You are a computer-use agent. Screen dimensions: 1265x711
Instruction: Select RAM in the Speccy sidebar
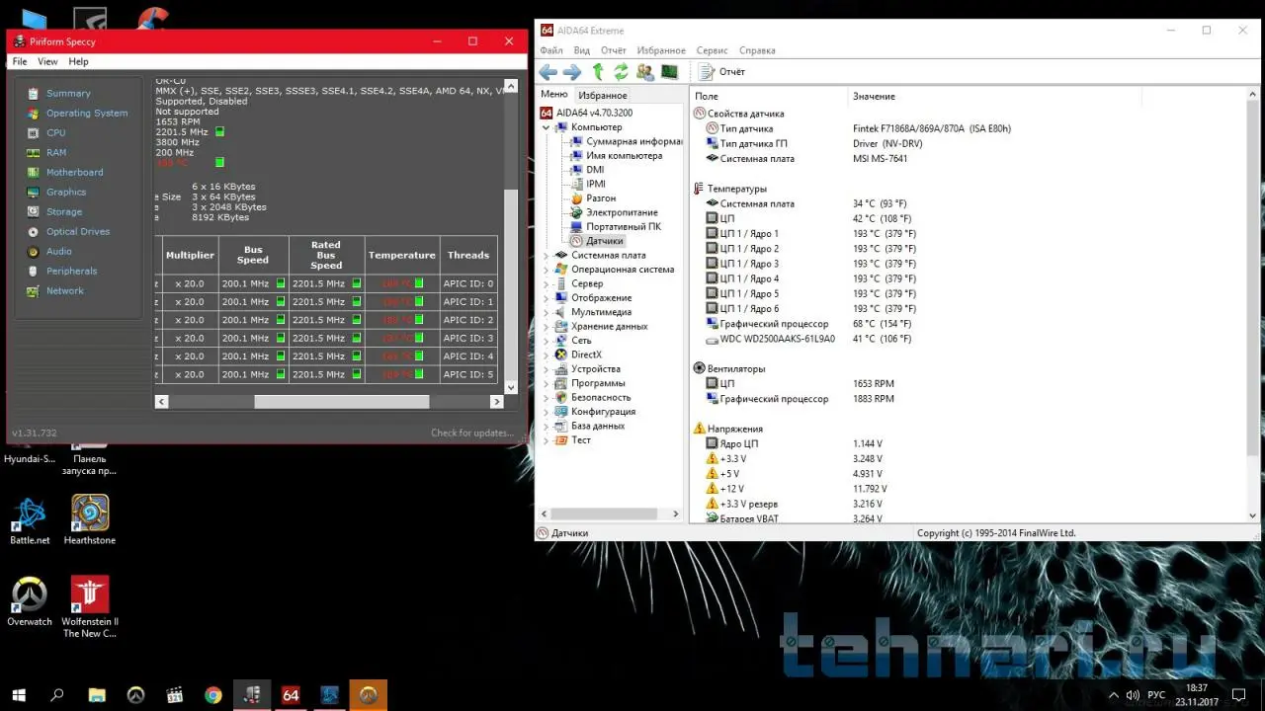tap(56, 152)
